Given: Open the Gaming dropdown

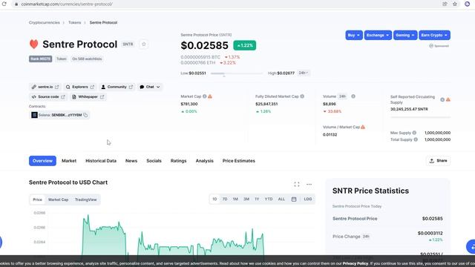Looking at the screenshot, I should click(x=405, y=35).
